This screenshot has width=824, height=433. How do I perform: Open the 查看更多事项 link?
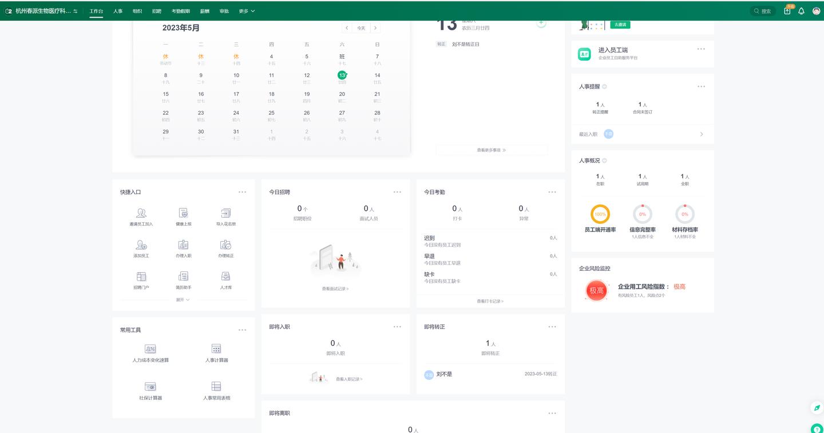pos(492,150)
